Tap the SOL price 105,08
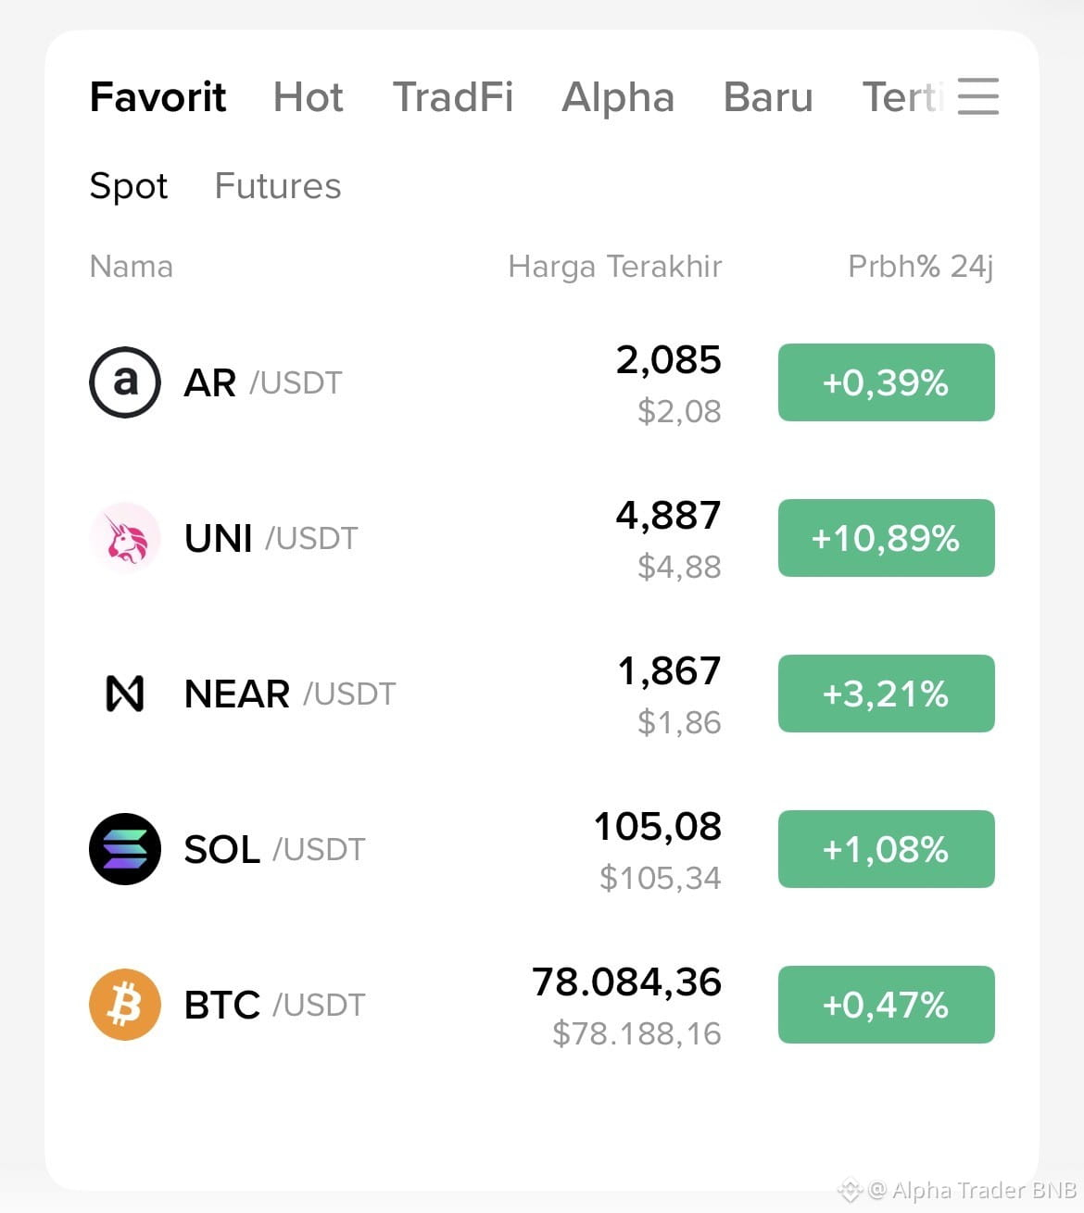This screenshot has width=1084, height=1213. pyautogui.click(x=658, y=826)
